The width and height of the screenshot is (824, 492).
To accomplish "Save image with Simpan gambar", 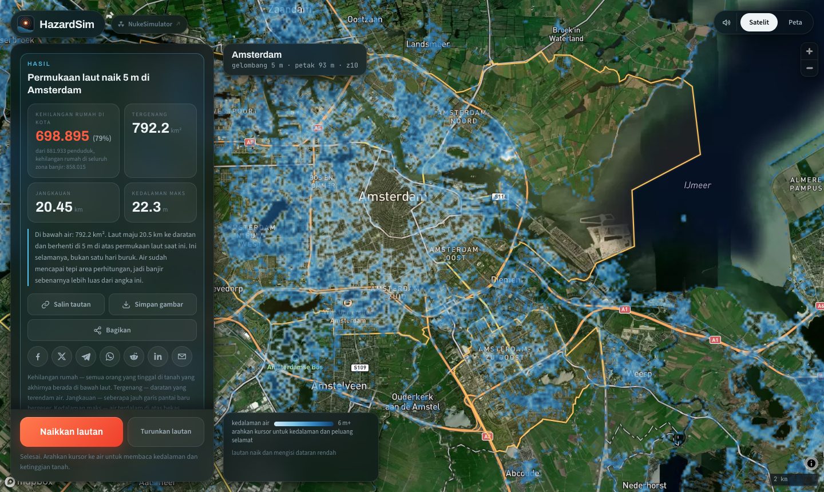I will click(x=153, y=304).
